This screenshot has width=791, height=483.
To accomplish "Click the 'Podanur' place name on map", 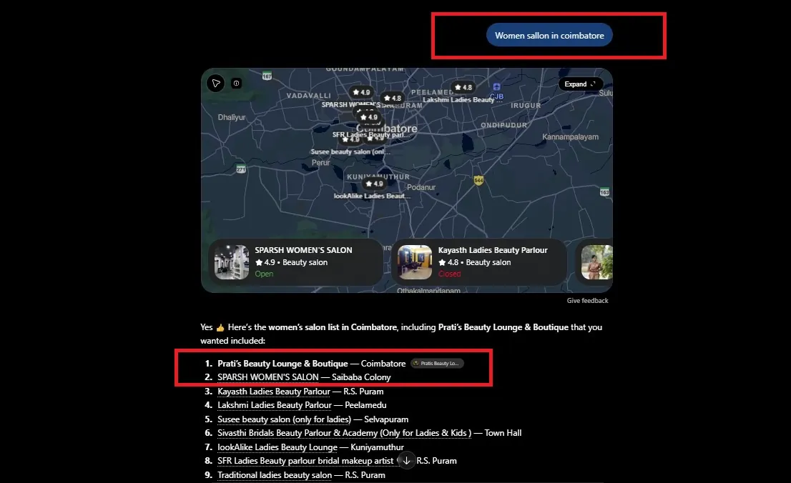I will 421,187.
